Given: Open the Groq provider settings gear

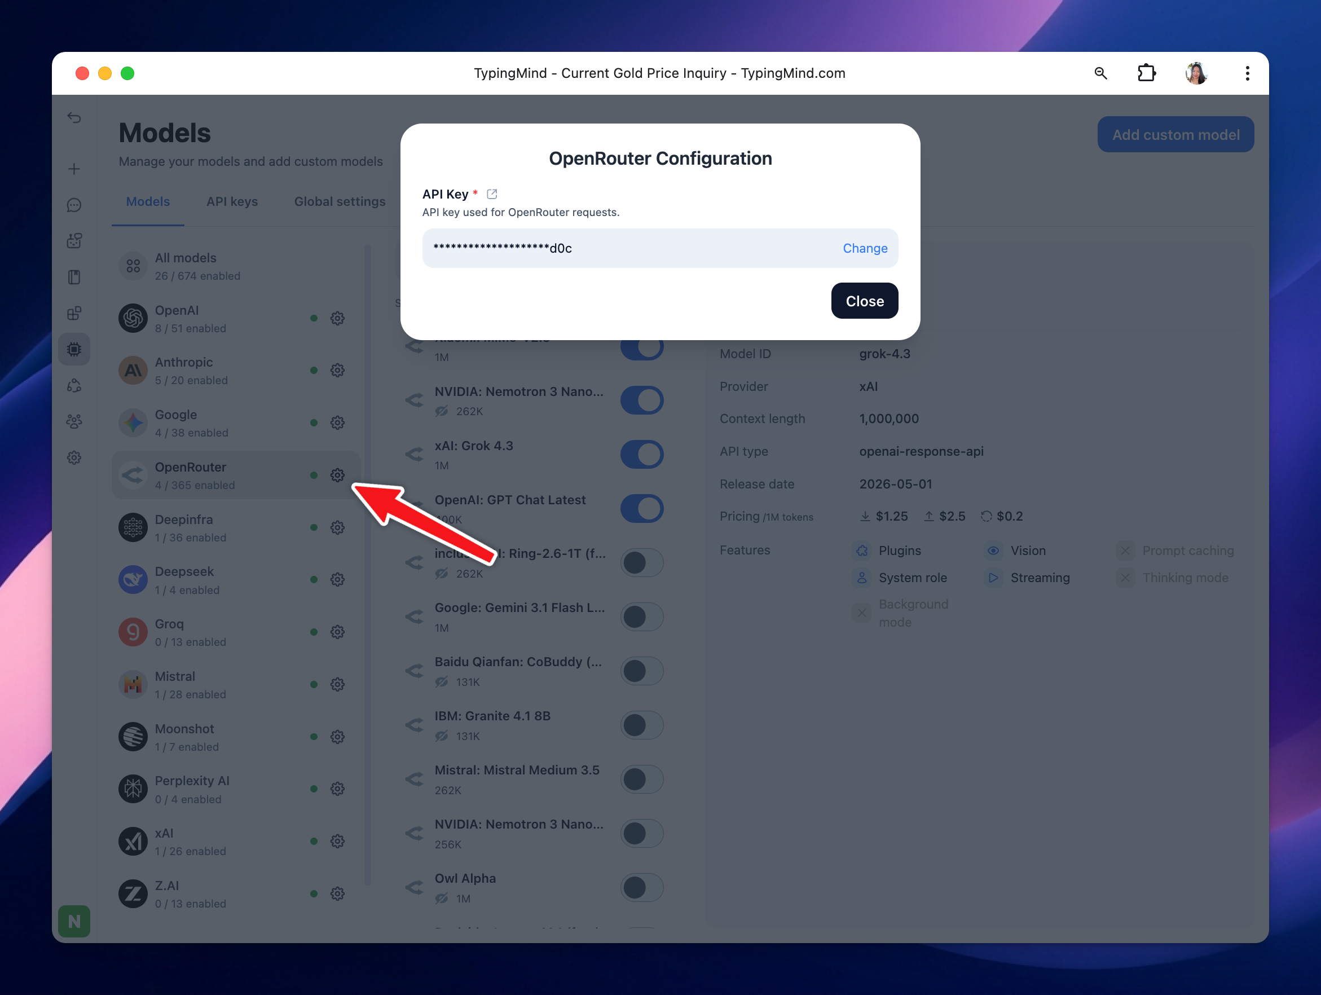Looking at the screenshot, I should pyautogui.click(x=337, y=632).
